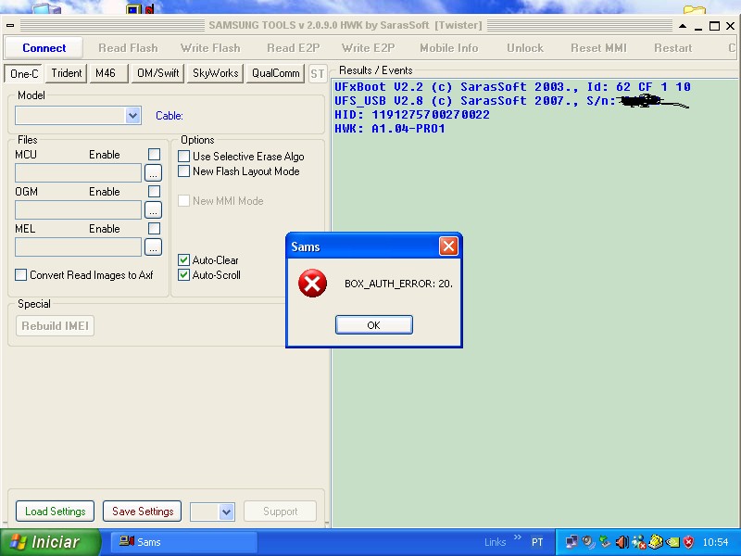The image size is (741, 556).
Task: Click the Connect button
Action: [x=44, y=48]
